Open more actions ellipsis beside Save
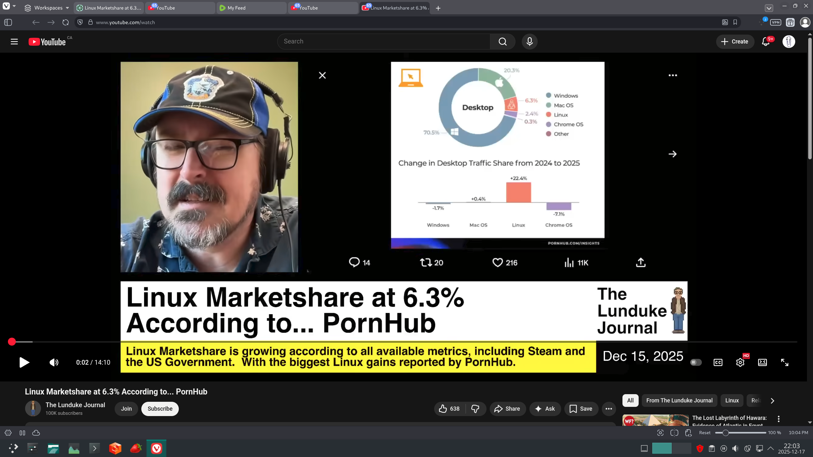The image size is (813, 457). coord(608,409)
